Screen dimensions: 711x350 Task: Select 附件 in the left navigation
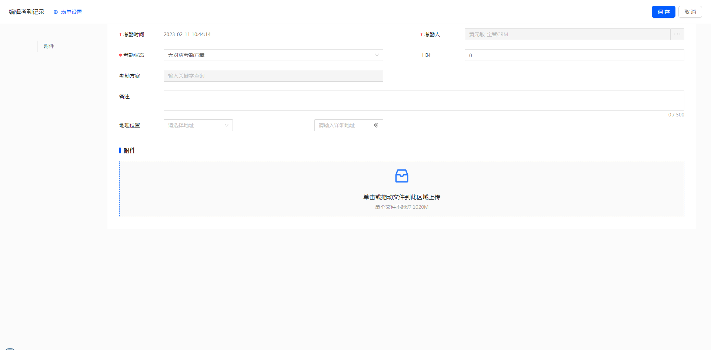coord(49,46)
